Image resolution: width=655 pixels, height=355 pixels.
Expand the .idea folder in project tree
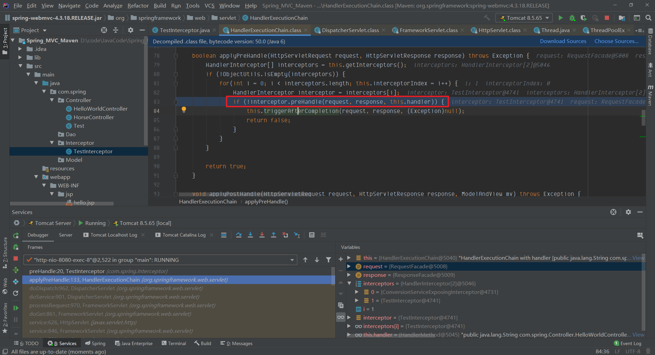[20, 49]
